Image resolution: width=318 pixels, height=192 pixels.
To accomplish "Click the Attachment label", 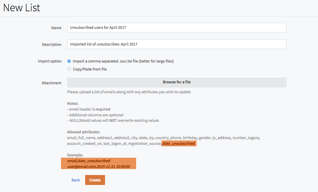I will 51,83.
